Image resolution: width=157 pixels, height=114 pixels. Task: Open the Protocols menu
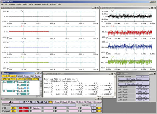point(45,4)
